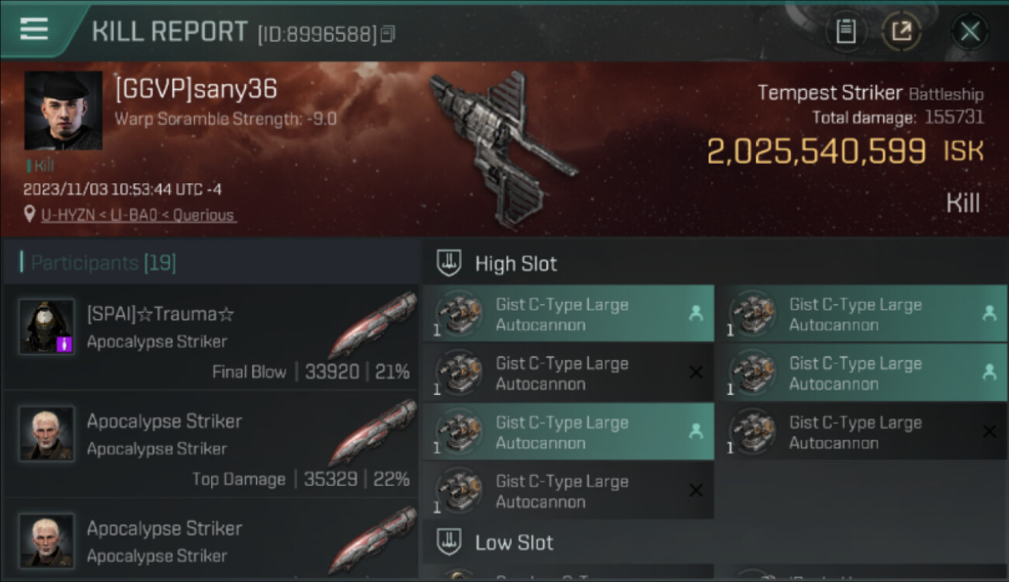The image size is (1009, 582).
Task: Click X on second-row left Autocannon
Action: [x=695, y=372]
